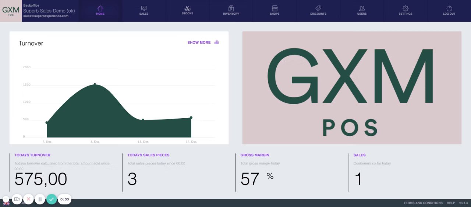Open the recorder three-dots menu
This screenshot has width=471, height=207.
pos(6,199)
